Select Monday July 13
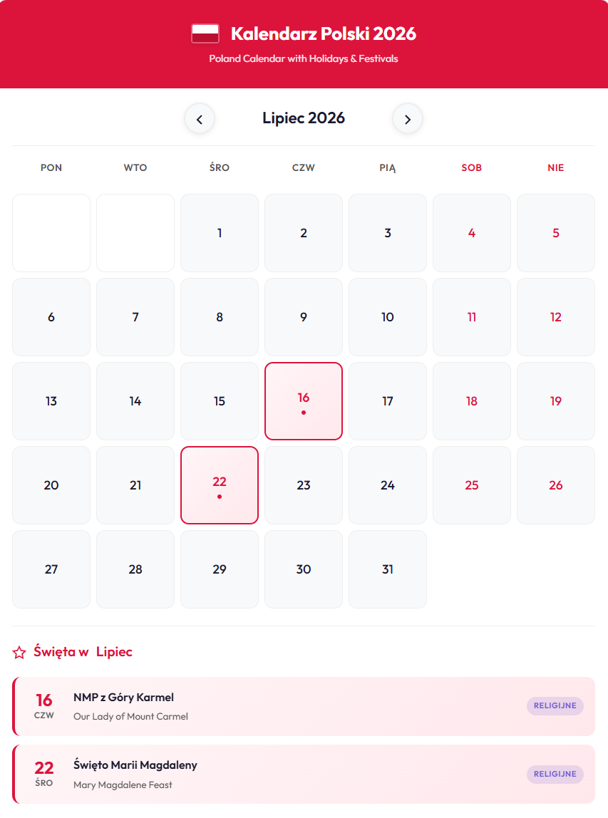This screenshot has height=818, width=608. [x=51, y=401]
